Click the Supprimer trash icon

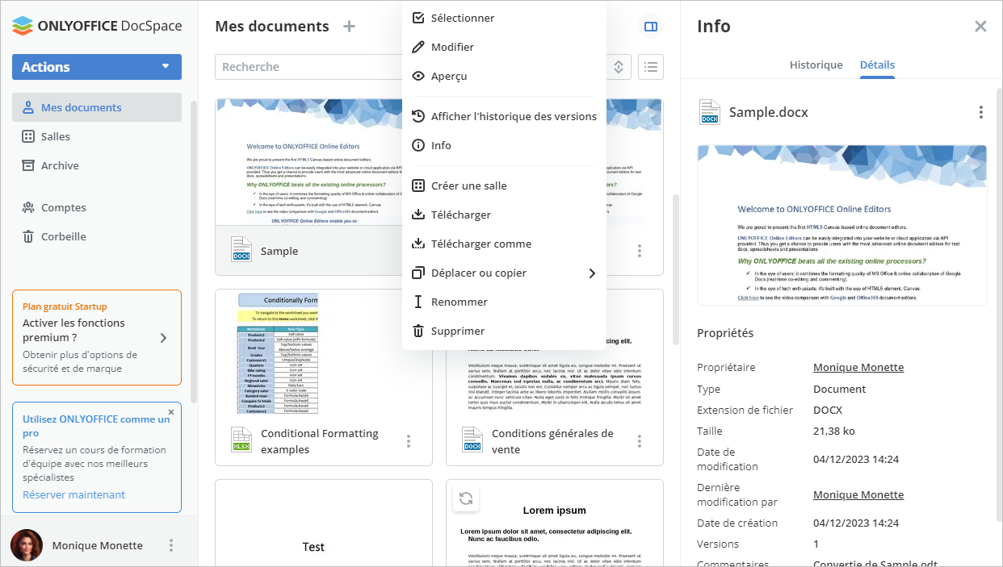pyautogui.click(x=418, y=331)
